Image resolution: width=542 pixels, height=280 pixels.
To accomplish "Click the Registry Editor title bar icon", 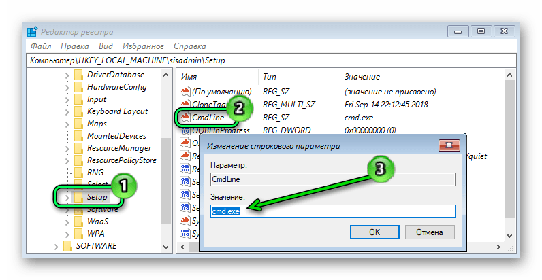I will pyautogui.click(x=33, y=32).
